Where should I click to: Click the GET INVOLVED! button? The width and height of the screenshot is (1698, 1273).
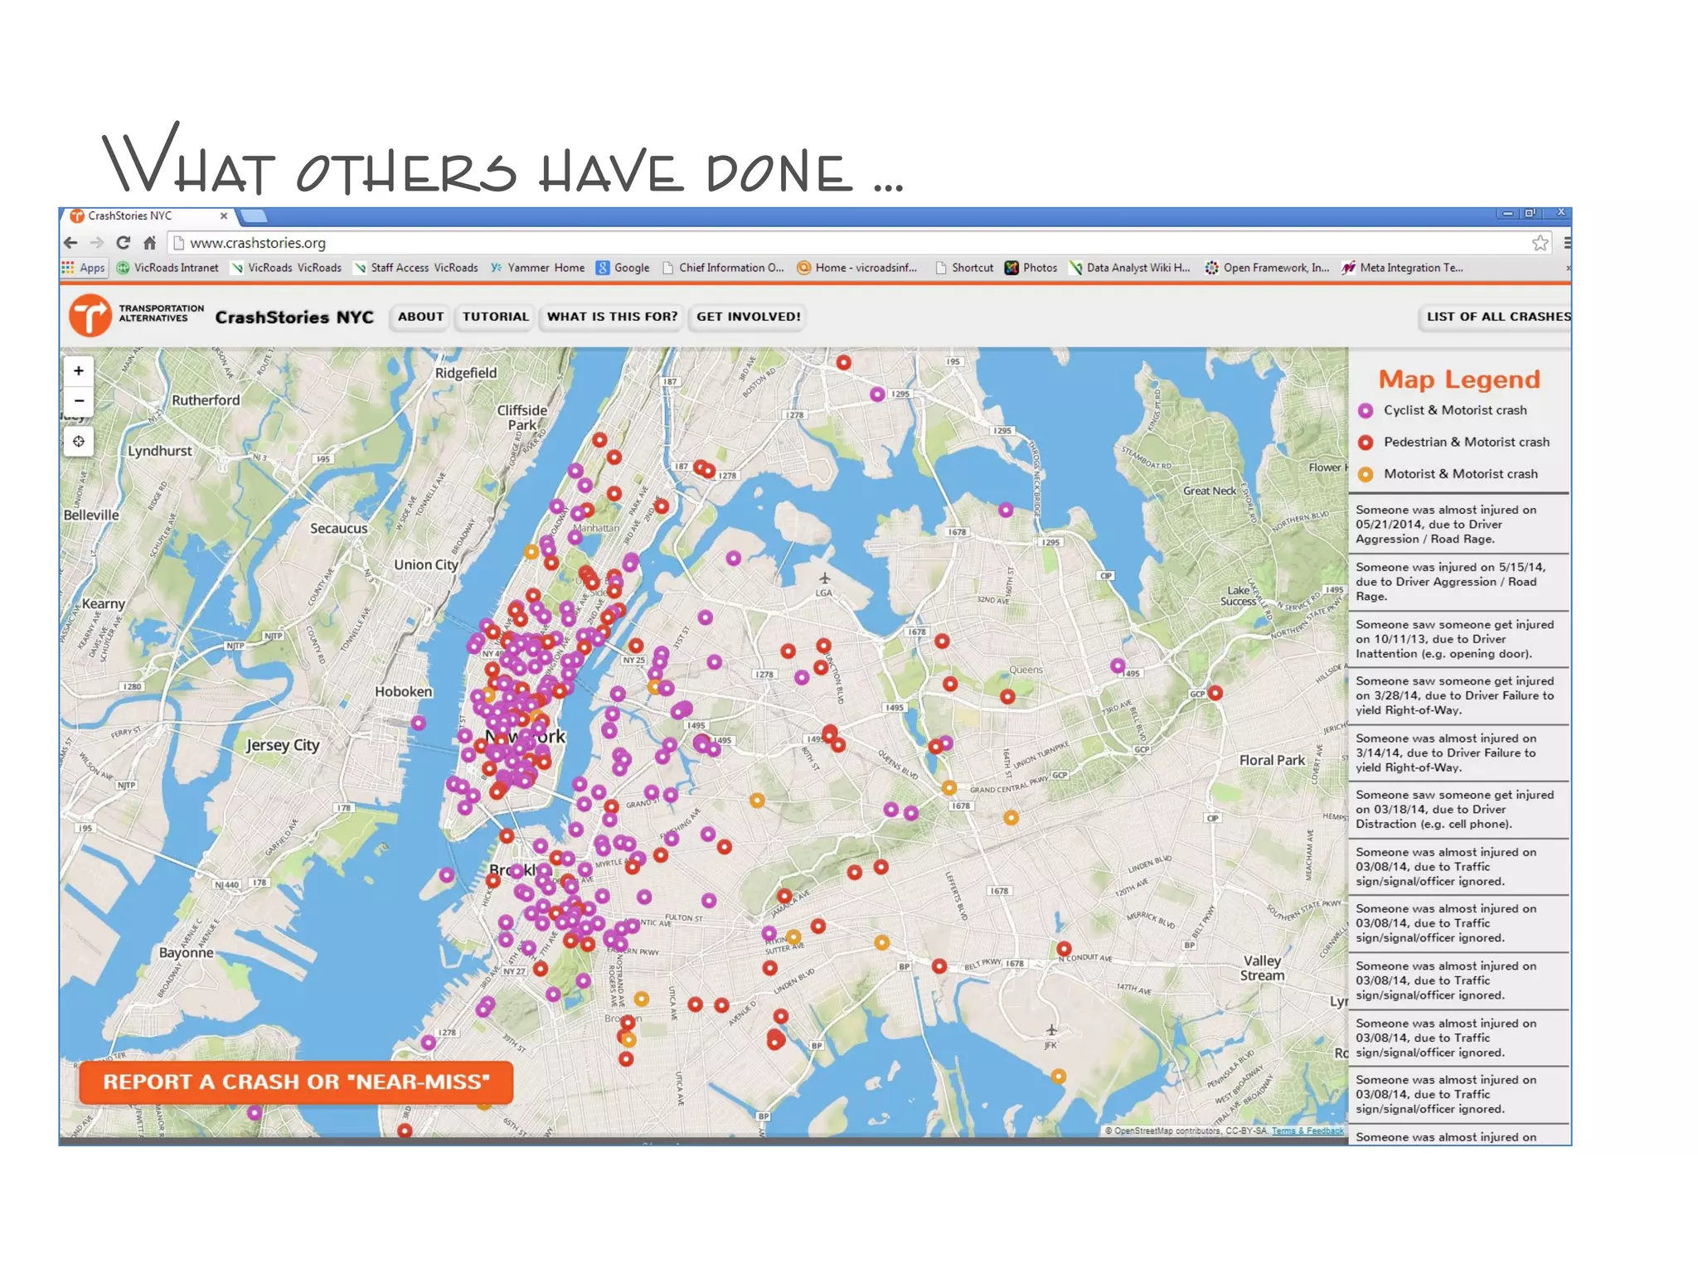748,317
